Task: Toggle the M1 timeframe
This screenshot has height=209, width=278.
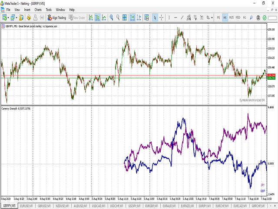Action: coord(218,18)
